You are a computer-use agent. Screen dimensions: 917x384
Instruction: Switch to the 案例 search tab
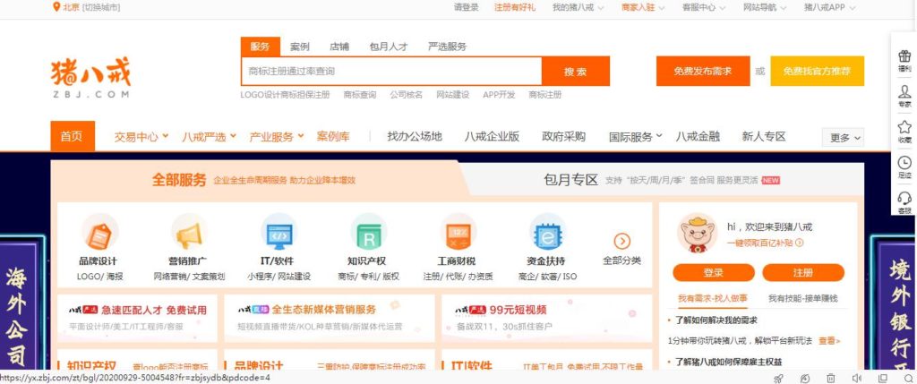(x=299, y=47)
